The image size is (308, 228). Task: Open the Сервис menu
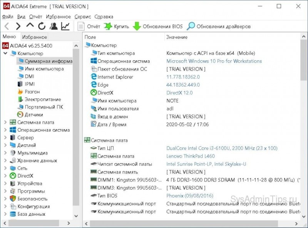click(82, 17)
